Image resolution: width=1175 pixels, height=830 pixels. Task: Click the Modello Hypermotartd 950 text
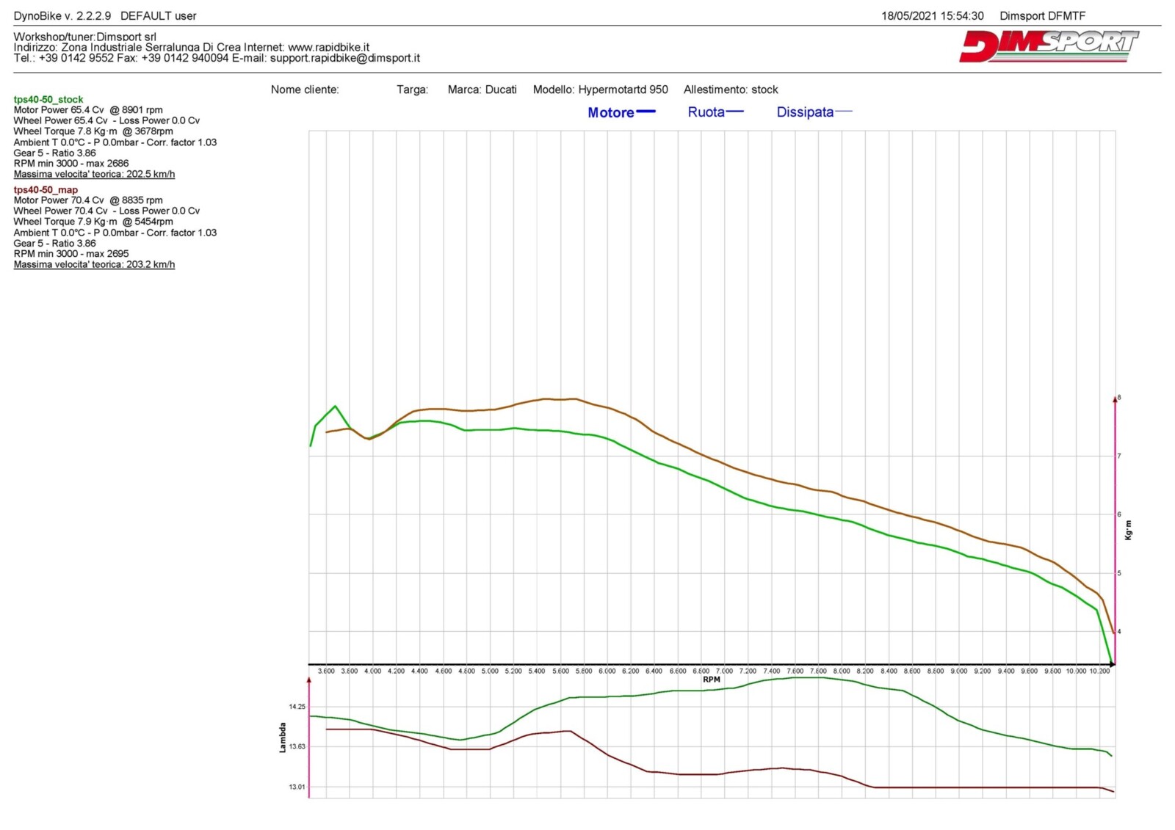coord(600,90)
